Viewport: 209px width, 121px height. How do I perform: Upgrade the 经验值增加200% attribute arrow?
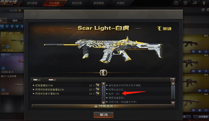click(98, 85)
